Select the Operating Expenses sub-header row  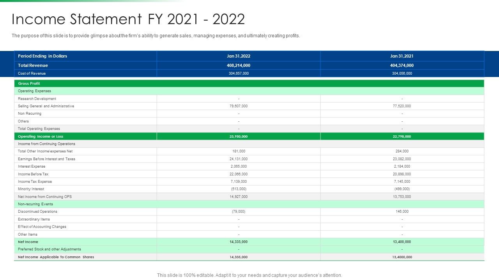coord(249,91)
